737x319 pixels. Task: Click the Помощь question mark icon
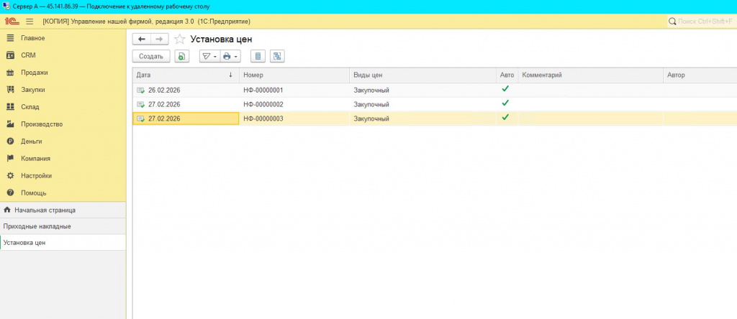coord(10,193)
